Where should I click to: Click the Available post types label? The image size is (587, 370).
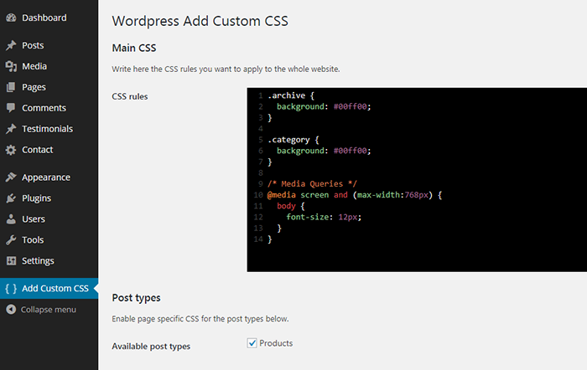[151, 347]
